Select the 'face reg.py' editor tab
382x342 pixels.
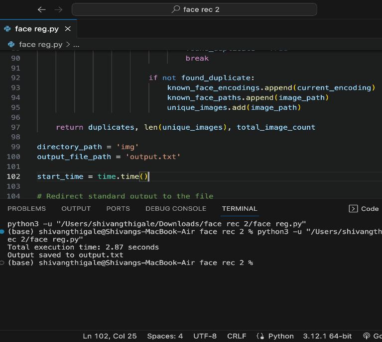tap(38, 29)
